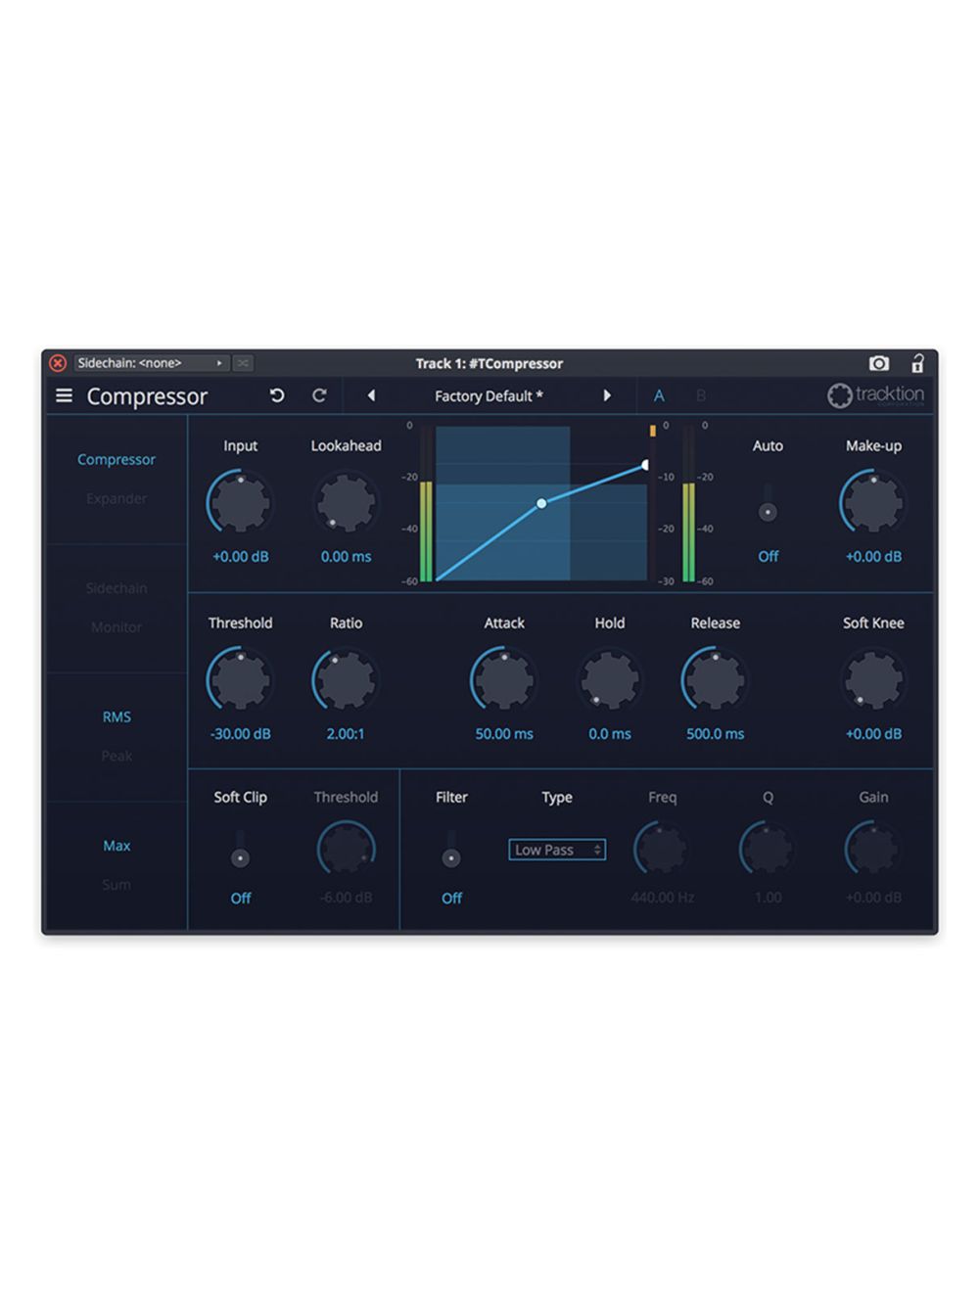Enable Soft Clip
This screenshot has height=1292, width=979.
pyautogui.click(x=240, y=856)
